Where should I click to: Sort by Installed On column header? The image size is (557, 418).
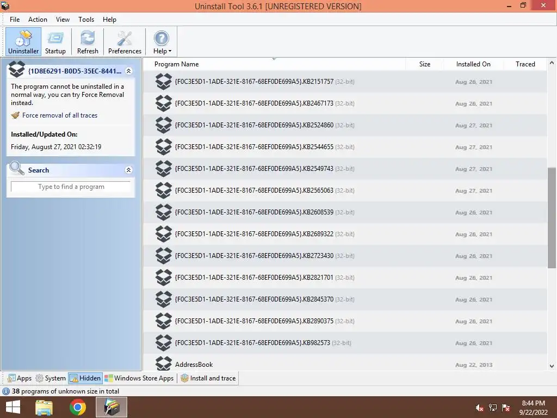tap(473, 64)
